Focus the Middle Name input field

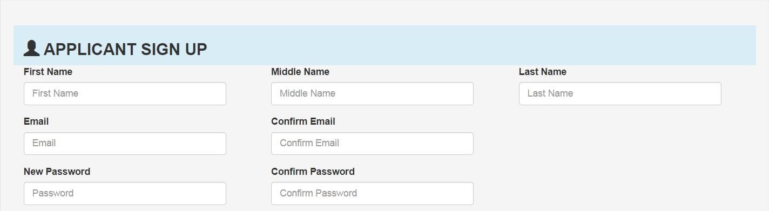tap(372, 93)
